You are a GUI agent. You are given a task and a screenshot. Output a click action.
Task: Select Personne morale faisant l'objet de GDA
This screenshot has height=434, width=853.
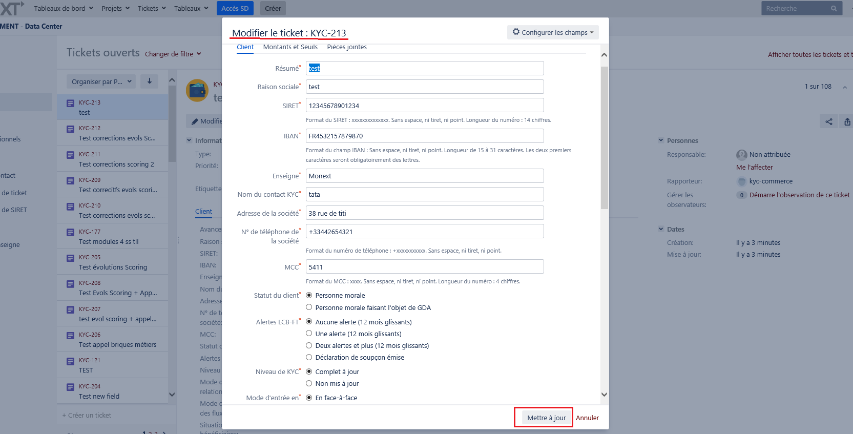coord(309,307)
